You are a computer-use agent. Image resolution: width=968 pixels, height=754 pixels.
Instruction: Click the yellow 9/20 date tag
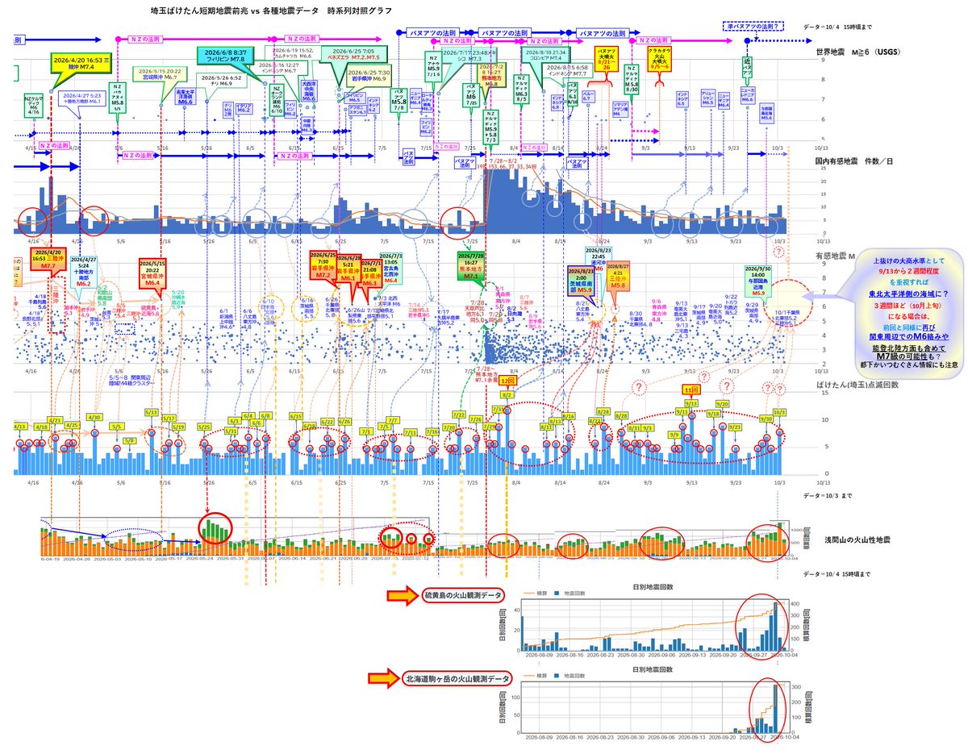click(724, 404)
